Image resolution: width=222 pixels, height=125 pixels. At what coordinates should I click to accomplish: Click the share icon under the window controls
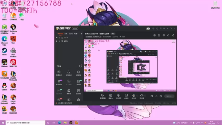point(173,35)
